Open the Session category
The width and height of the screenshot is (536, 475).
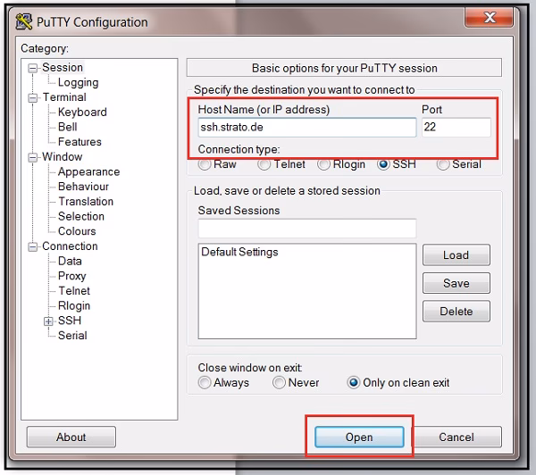point(63,67)
